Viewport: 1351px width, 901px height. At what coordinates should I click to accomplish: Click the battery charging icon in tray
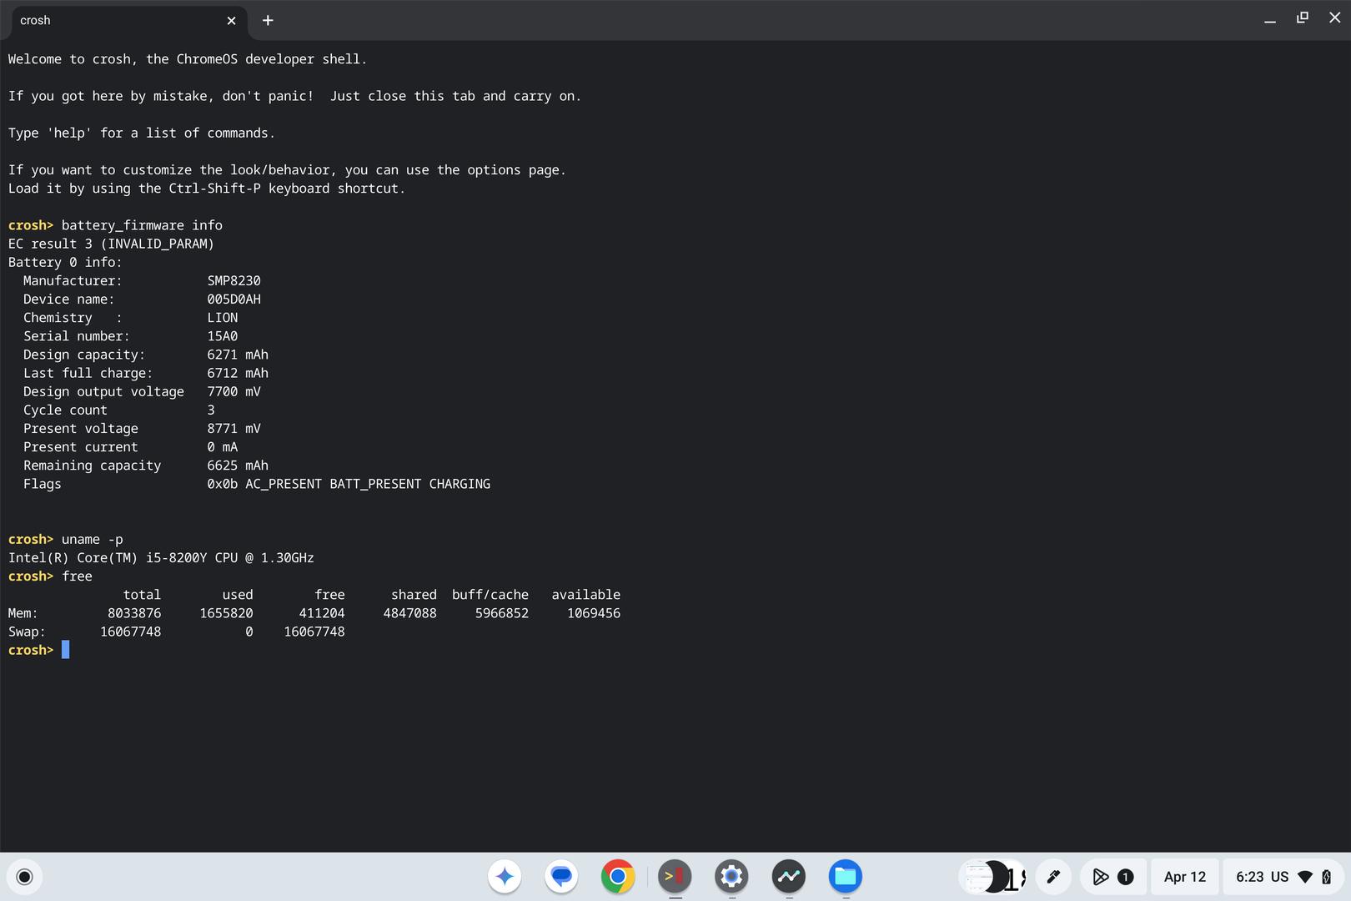click(1326, 877)
